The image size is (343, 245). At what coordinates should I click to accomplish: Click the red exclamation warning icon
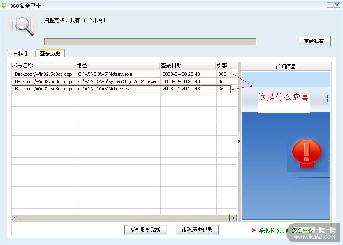(x=307, y=154)
